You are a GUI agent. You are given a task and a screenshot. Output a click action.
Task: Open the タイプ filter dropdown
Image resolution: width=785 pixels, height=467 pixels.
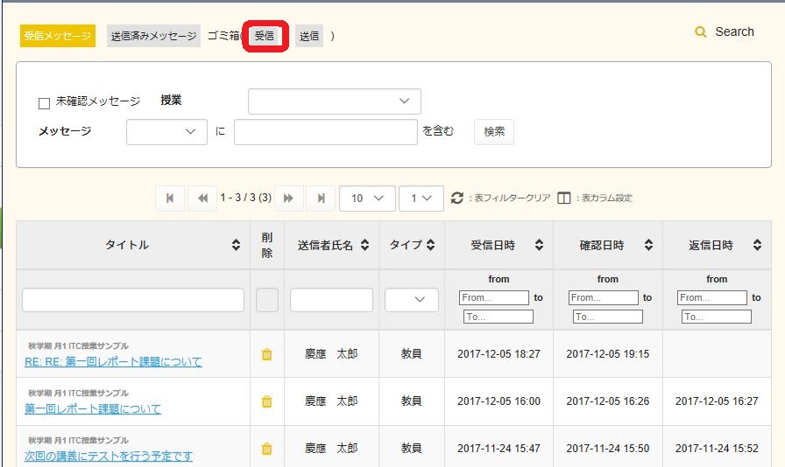[x=412, y=300]
